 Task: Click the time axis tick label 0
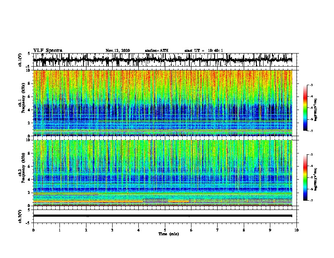(33, 230)
